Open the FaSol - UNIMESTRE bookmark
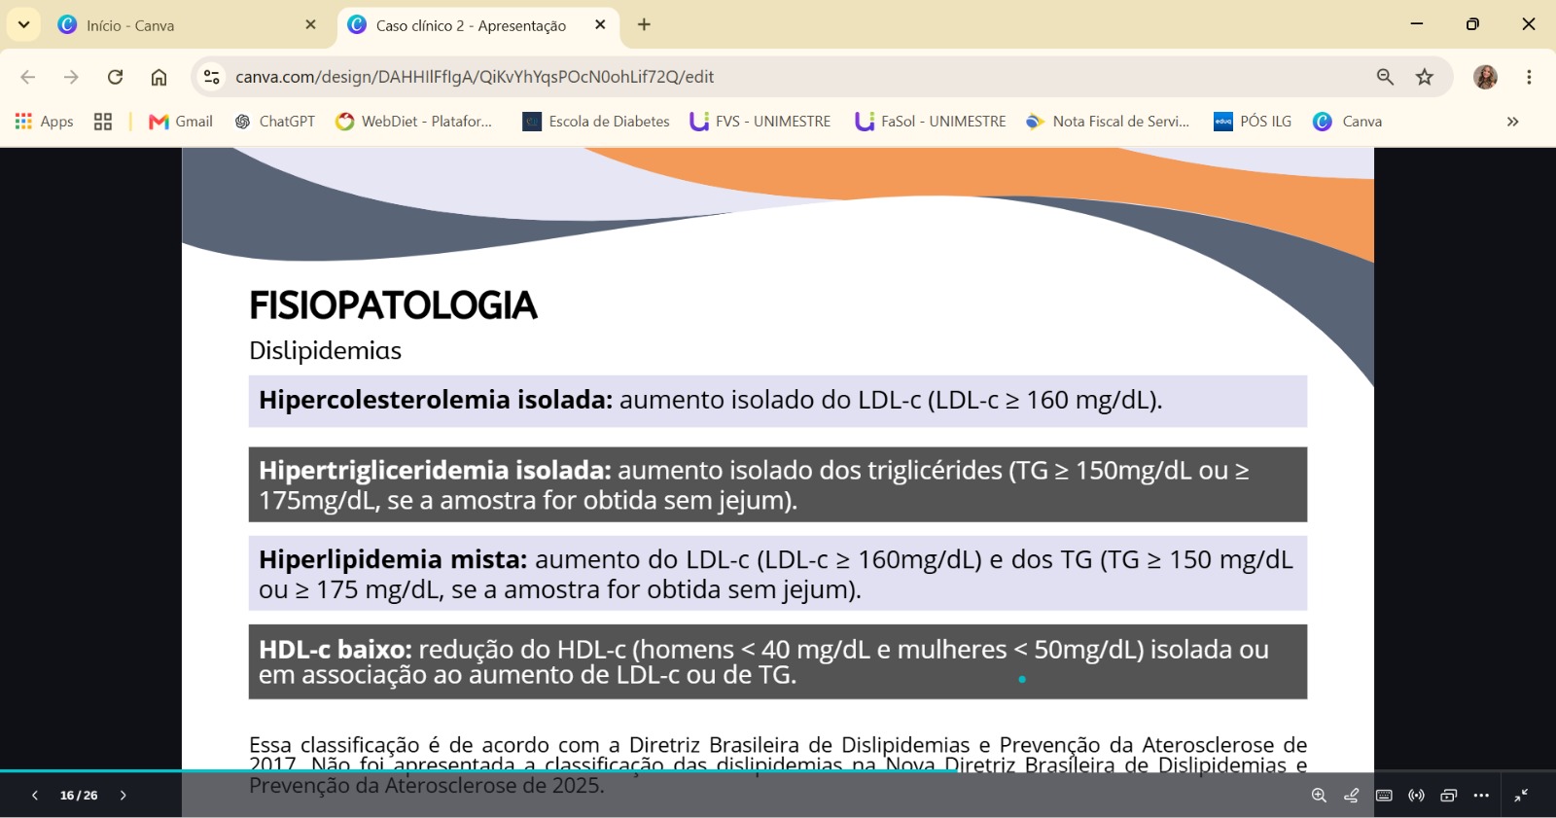This screenshot has height=818, width=1556. [931, 122]
